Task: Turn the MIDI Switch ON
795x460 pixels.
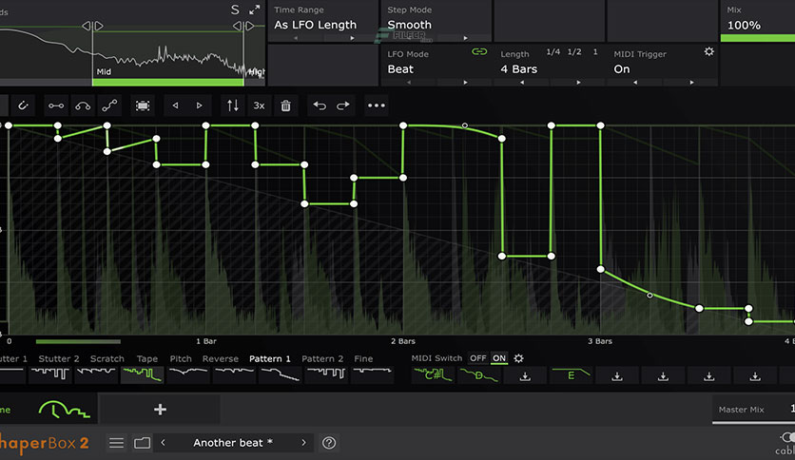Action: pyautogui.click(x=499, y=358)
